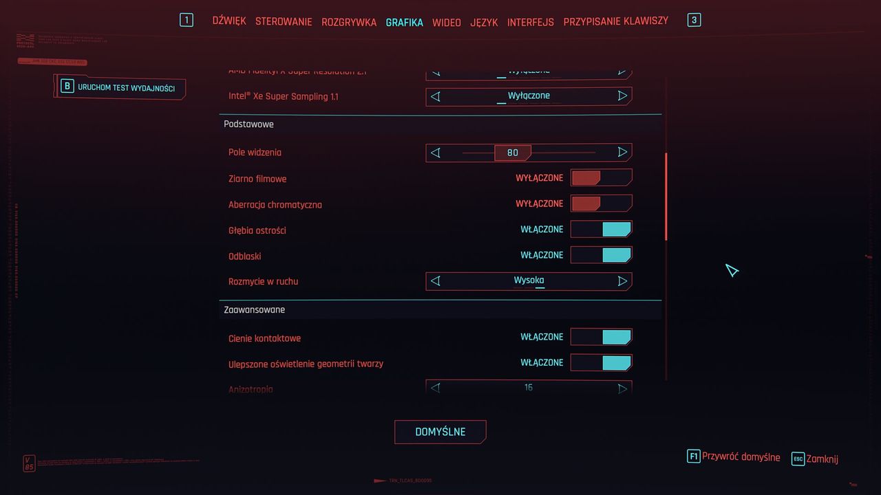881x495 pixels.
Task: Select next Anizotropia value
Action: [x=622, y=388]
